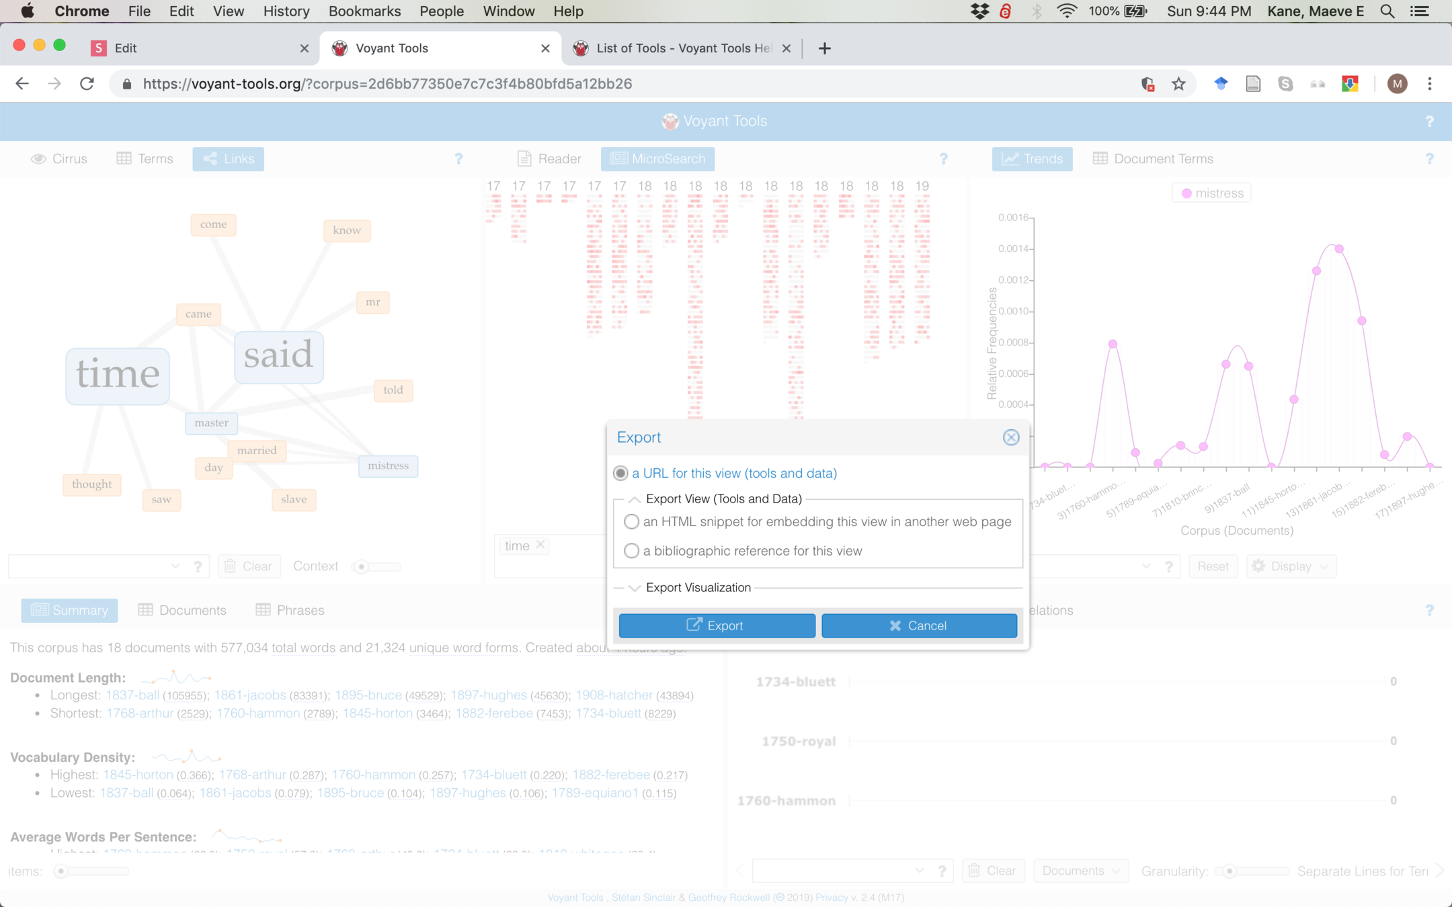Collapse Export View (Tools and Data) section
This screenshot has width=1452, height=907.
634,499
